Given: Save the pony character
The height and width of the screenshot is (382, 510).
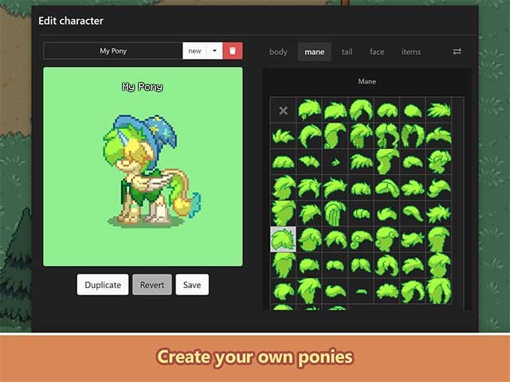Looking at the screenshot, I should pos(192,285).
